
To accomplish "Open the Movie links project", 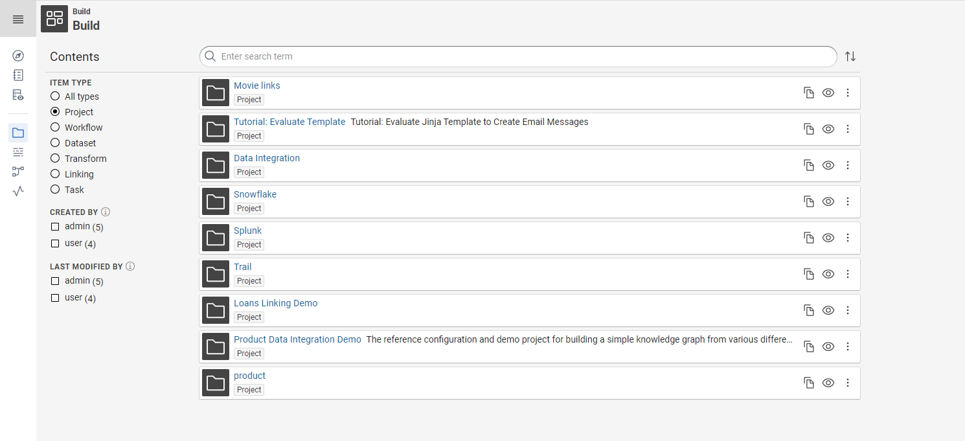I will click(256, 85).
